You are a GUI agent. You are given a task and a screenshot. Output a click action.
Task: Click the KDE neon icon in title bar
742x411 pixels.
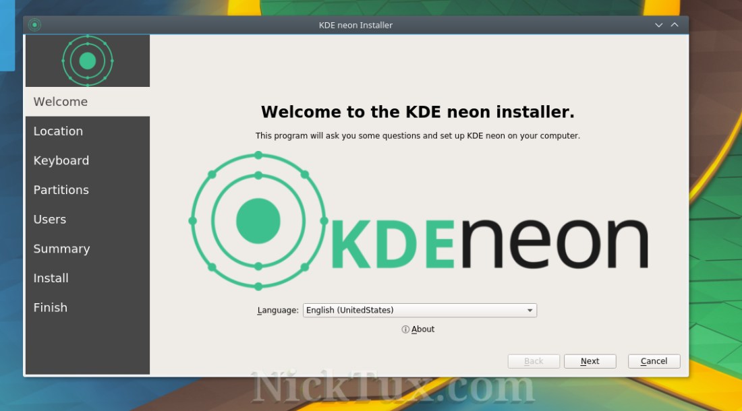point(34,25)
